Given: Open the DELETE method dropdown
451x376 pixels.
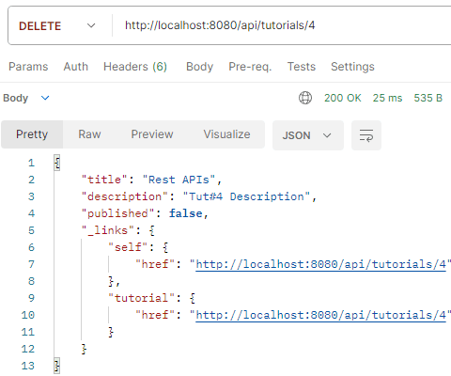Looking at the screenshot, I should [x=57, y=25].
